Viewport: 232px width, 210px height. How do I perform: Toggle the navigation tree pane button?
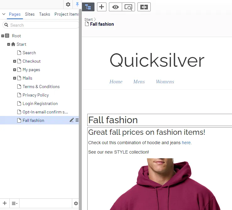88,7
